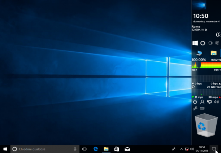Viewport: 221px width, 153px height.
Task: Click the taskbar network status icon
Action: [187, 149]
